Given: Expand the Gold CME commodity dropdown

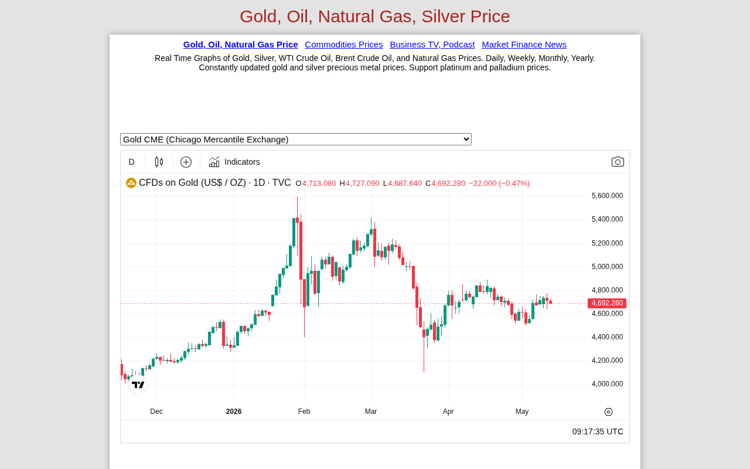Looking at the screenshot, I should (x=296, y=139).
